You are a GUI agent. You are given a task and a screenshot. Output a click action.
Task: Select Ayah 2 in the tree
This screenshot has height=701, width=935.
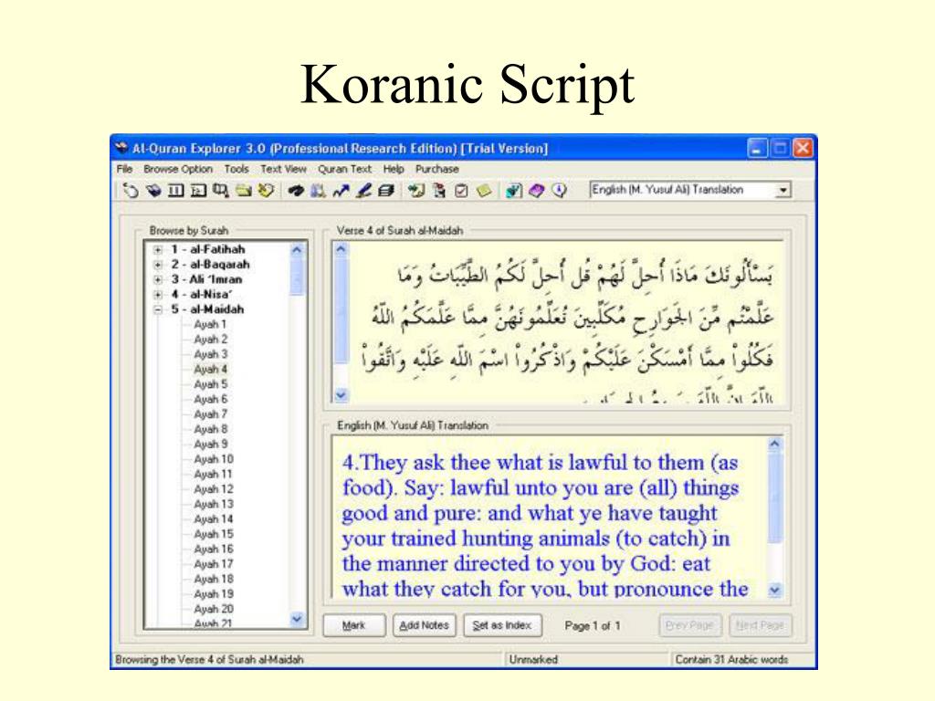211,340
